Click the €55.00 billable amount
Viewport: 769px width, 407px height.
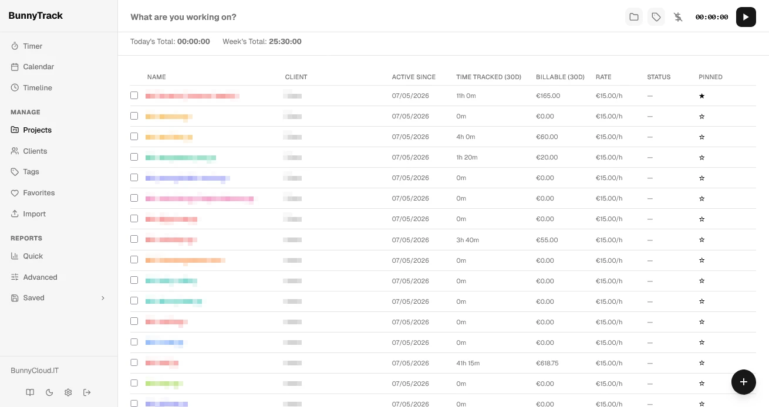547,240
